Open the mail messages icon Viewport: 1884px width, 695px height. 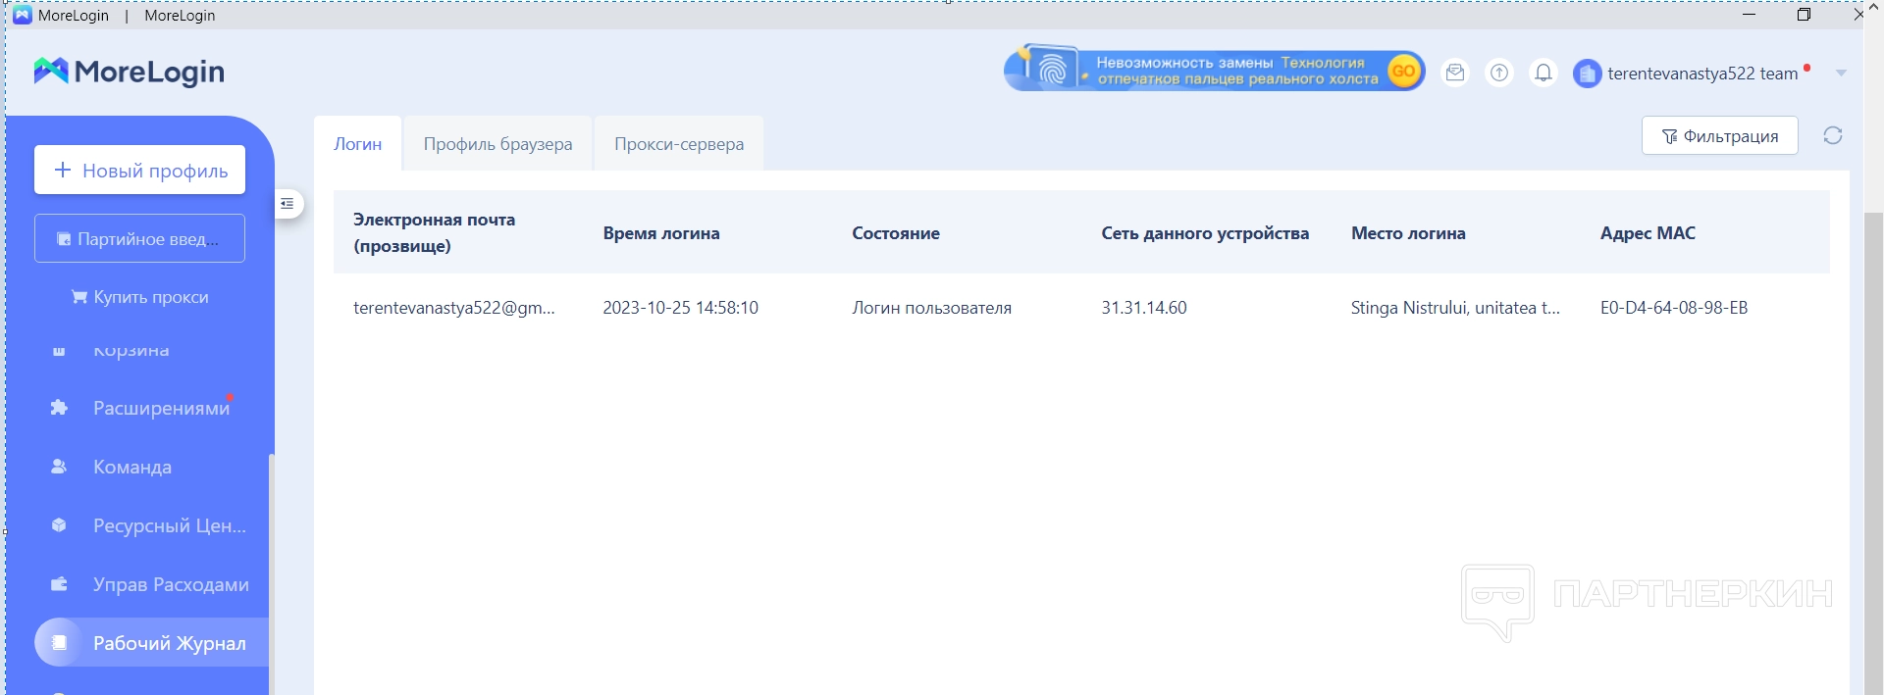pos(1455,73)
